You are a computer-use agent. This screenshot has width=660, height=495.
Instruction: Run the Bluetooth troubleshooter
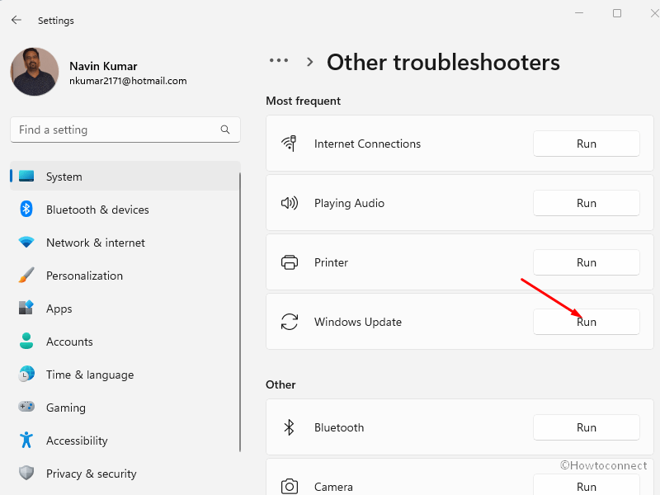coord(587,427)
